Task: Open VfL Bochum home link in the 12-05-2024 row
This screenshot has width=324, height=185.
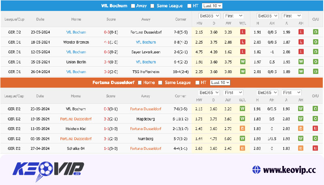Action: coord(76,52)
